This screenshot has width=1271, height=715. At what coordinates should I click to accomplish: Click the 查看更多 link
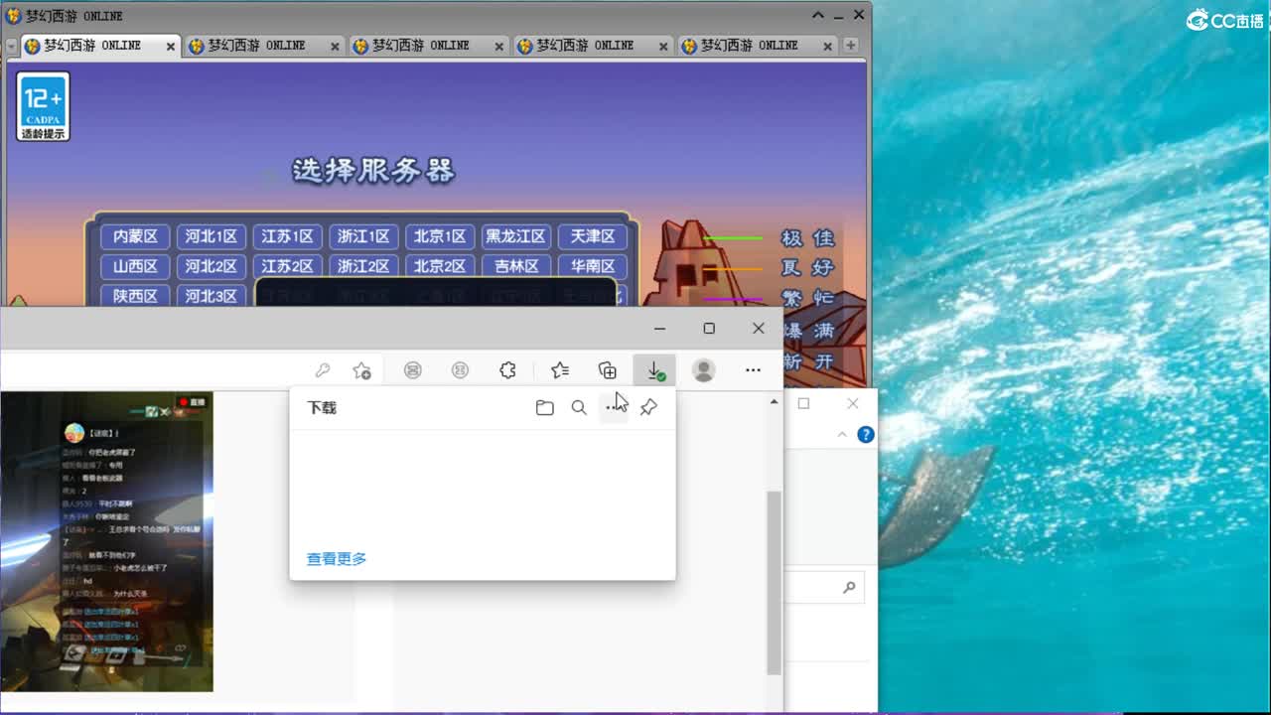pos(337,559)
